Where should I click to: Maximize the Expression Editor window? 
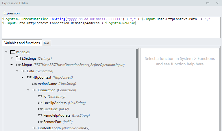click(208, 3)
